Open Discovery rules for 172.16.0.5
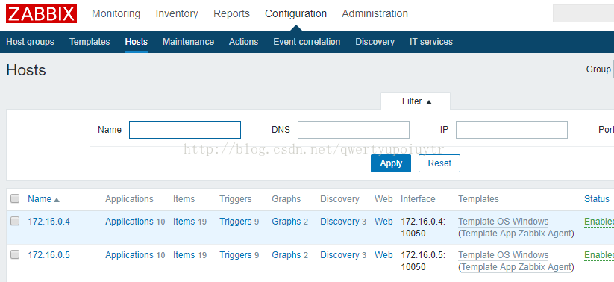 point(339,255)
